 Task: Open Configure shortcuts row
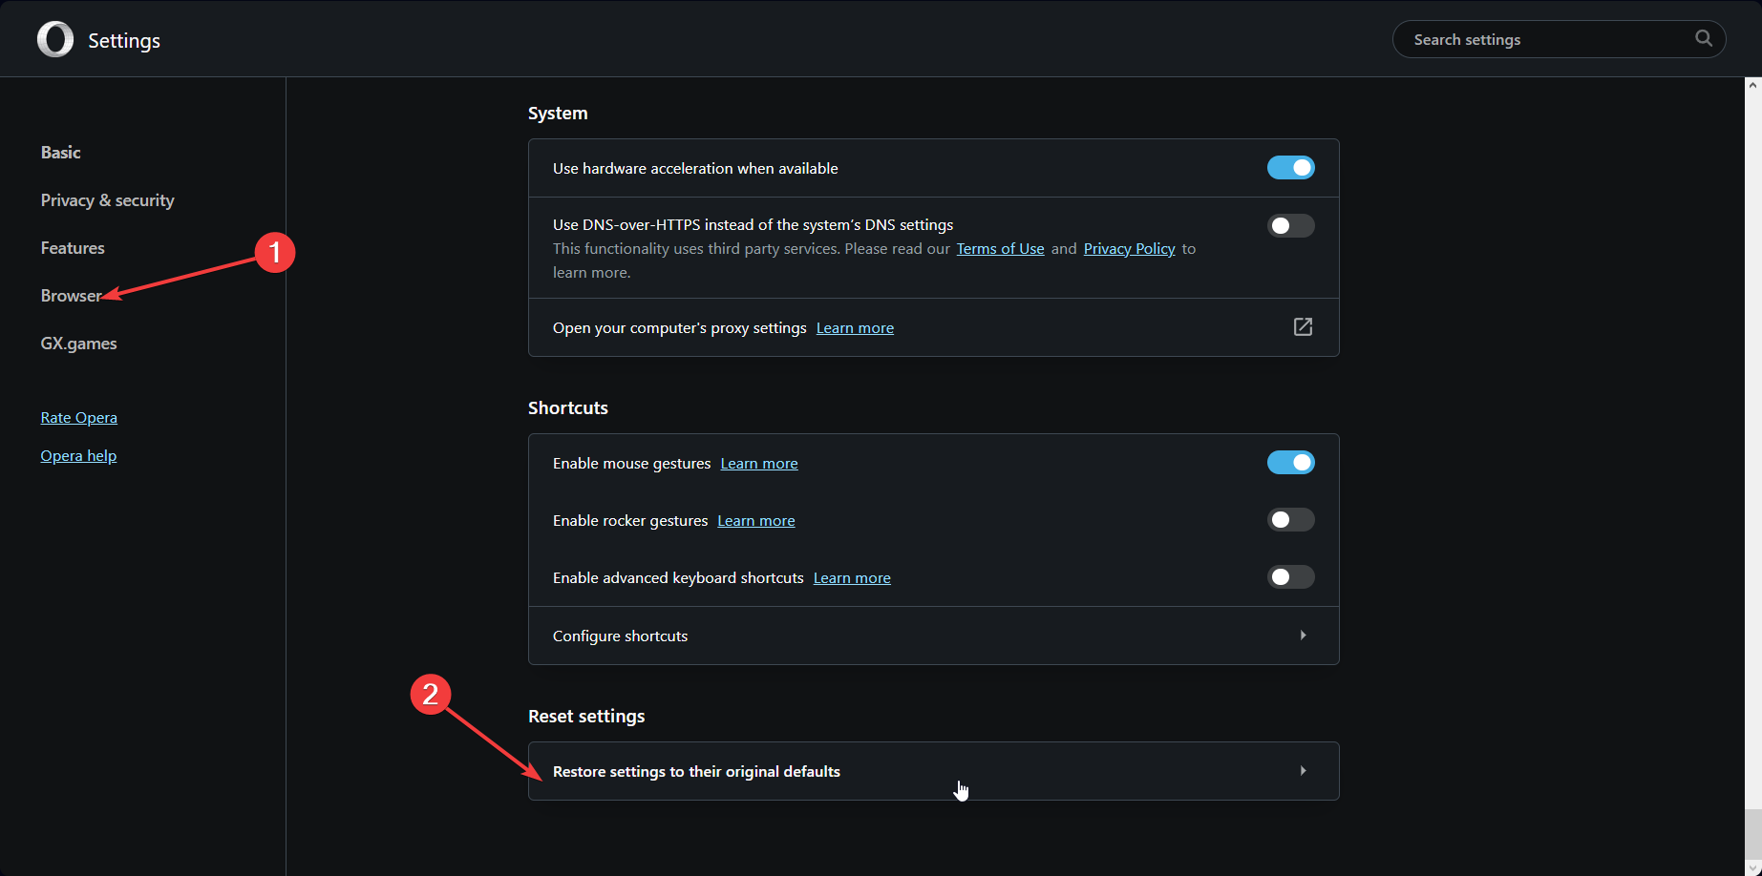933,636
